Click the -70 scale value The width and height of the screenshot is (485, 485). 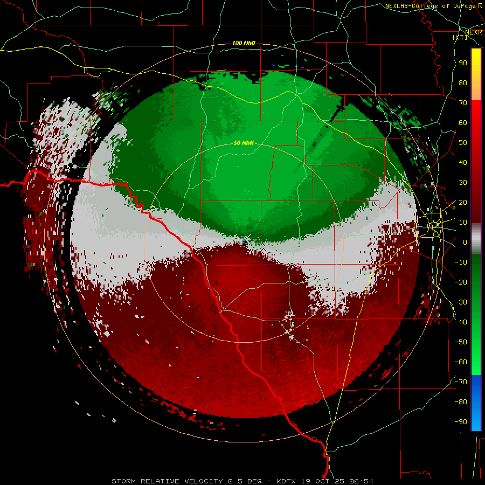(461, 382)
